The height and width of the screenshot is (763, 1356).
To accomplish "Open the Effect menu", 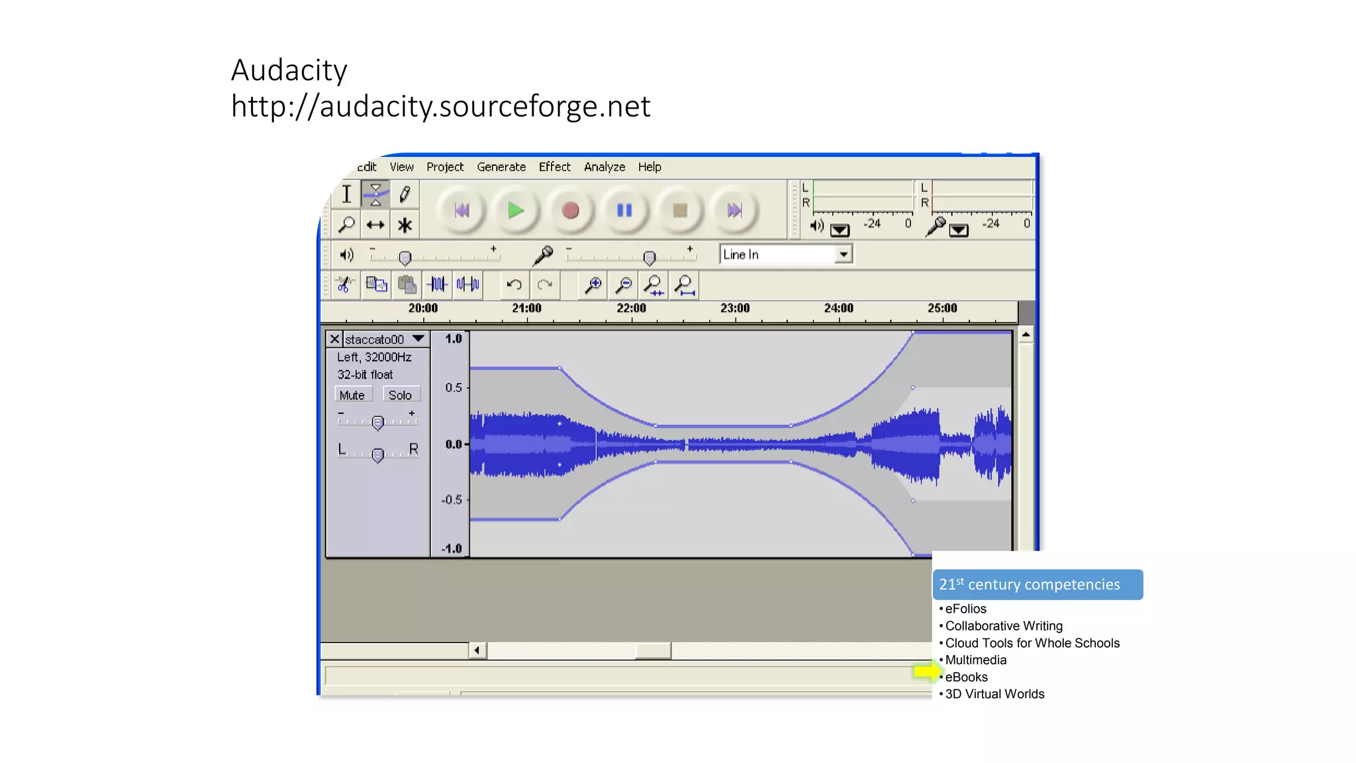I will (555, 167).
